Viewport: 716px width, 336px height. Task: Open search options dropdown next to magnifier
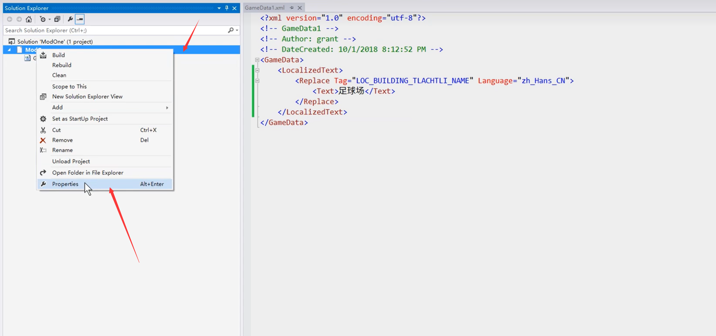point(237,30)
